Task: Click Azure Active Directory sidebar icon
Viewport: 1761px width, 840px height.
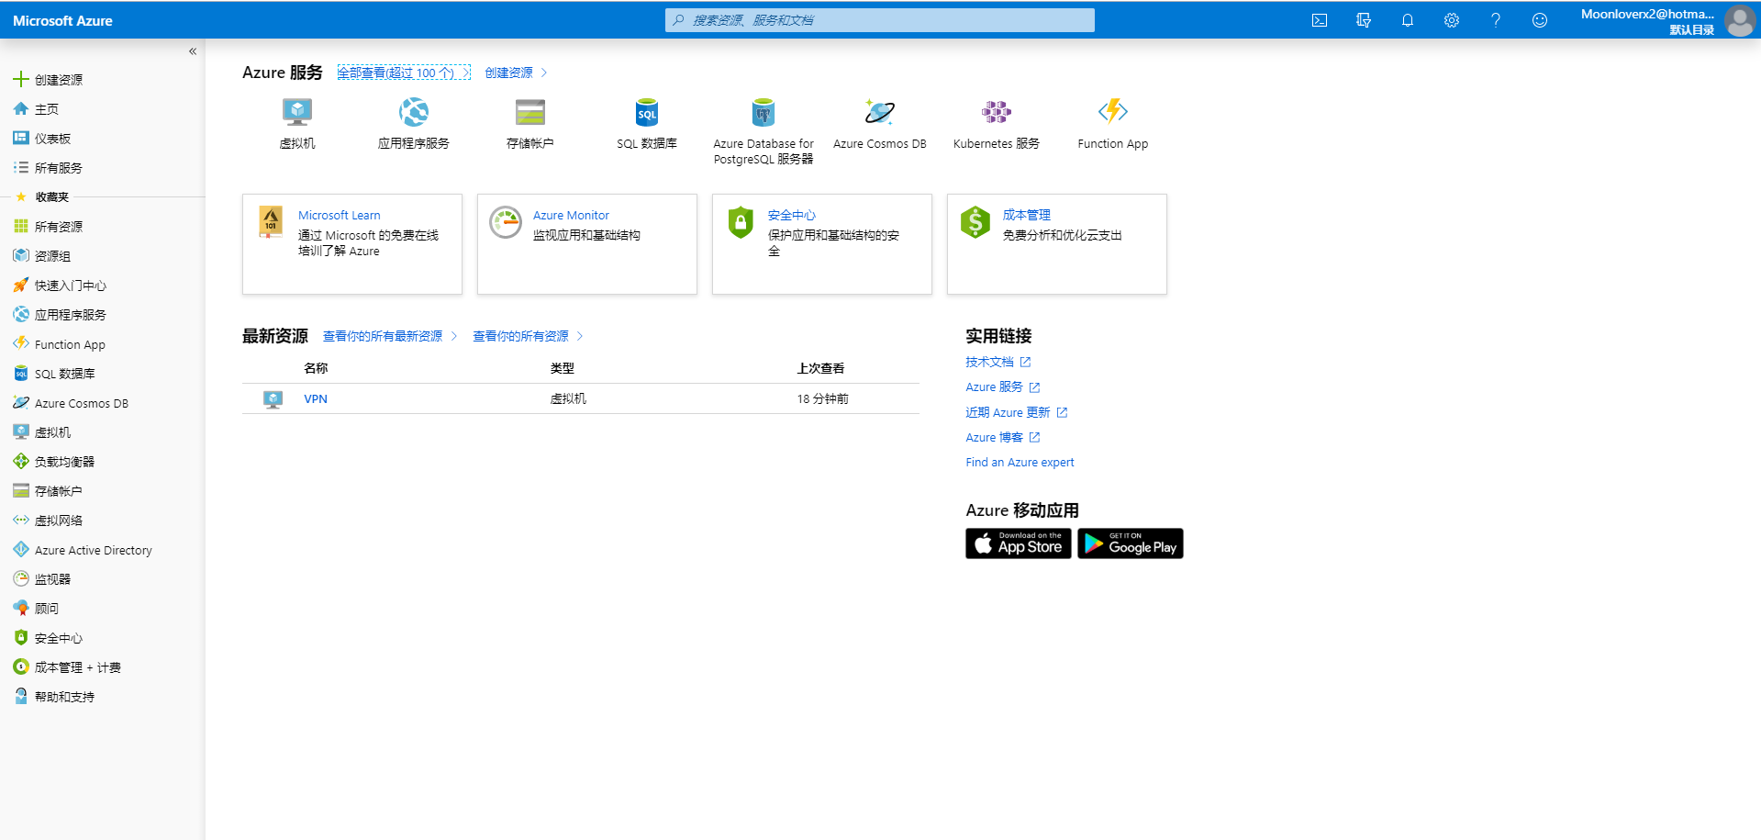Action: 21,549
